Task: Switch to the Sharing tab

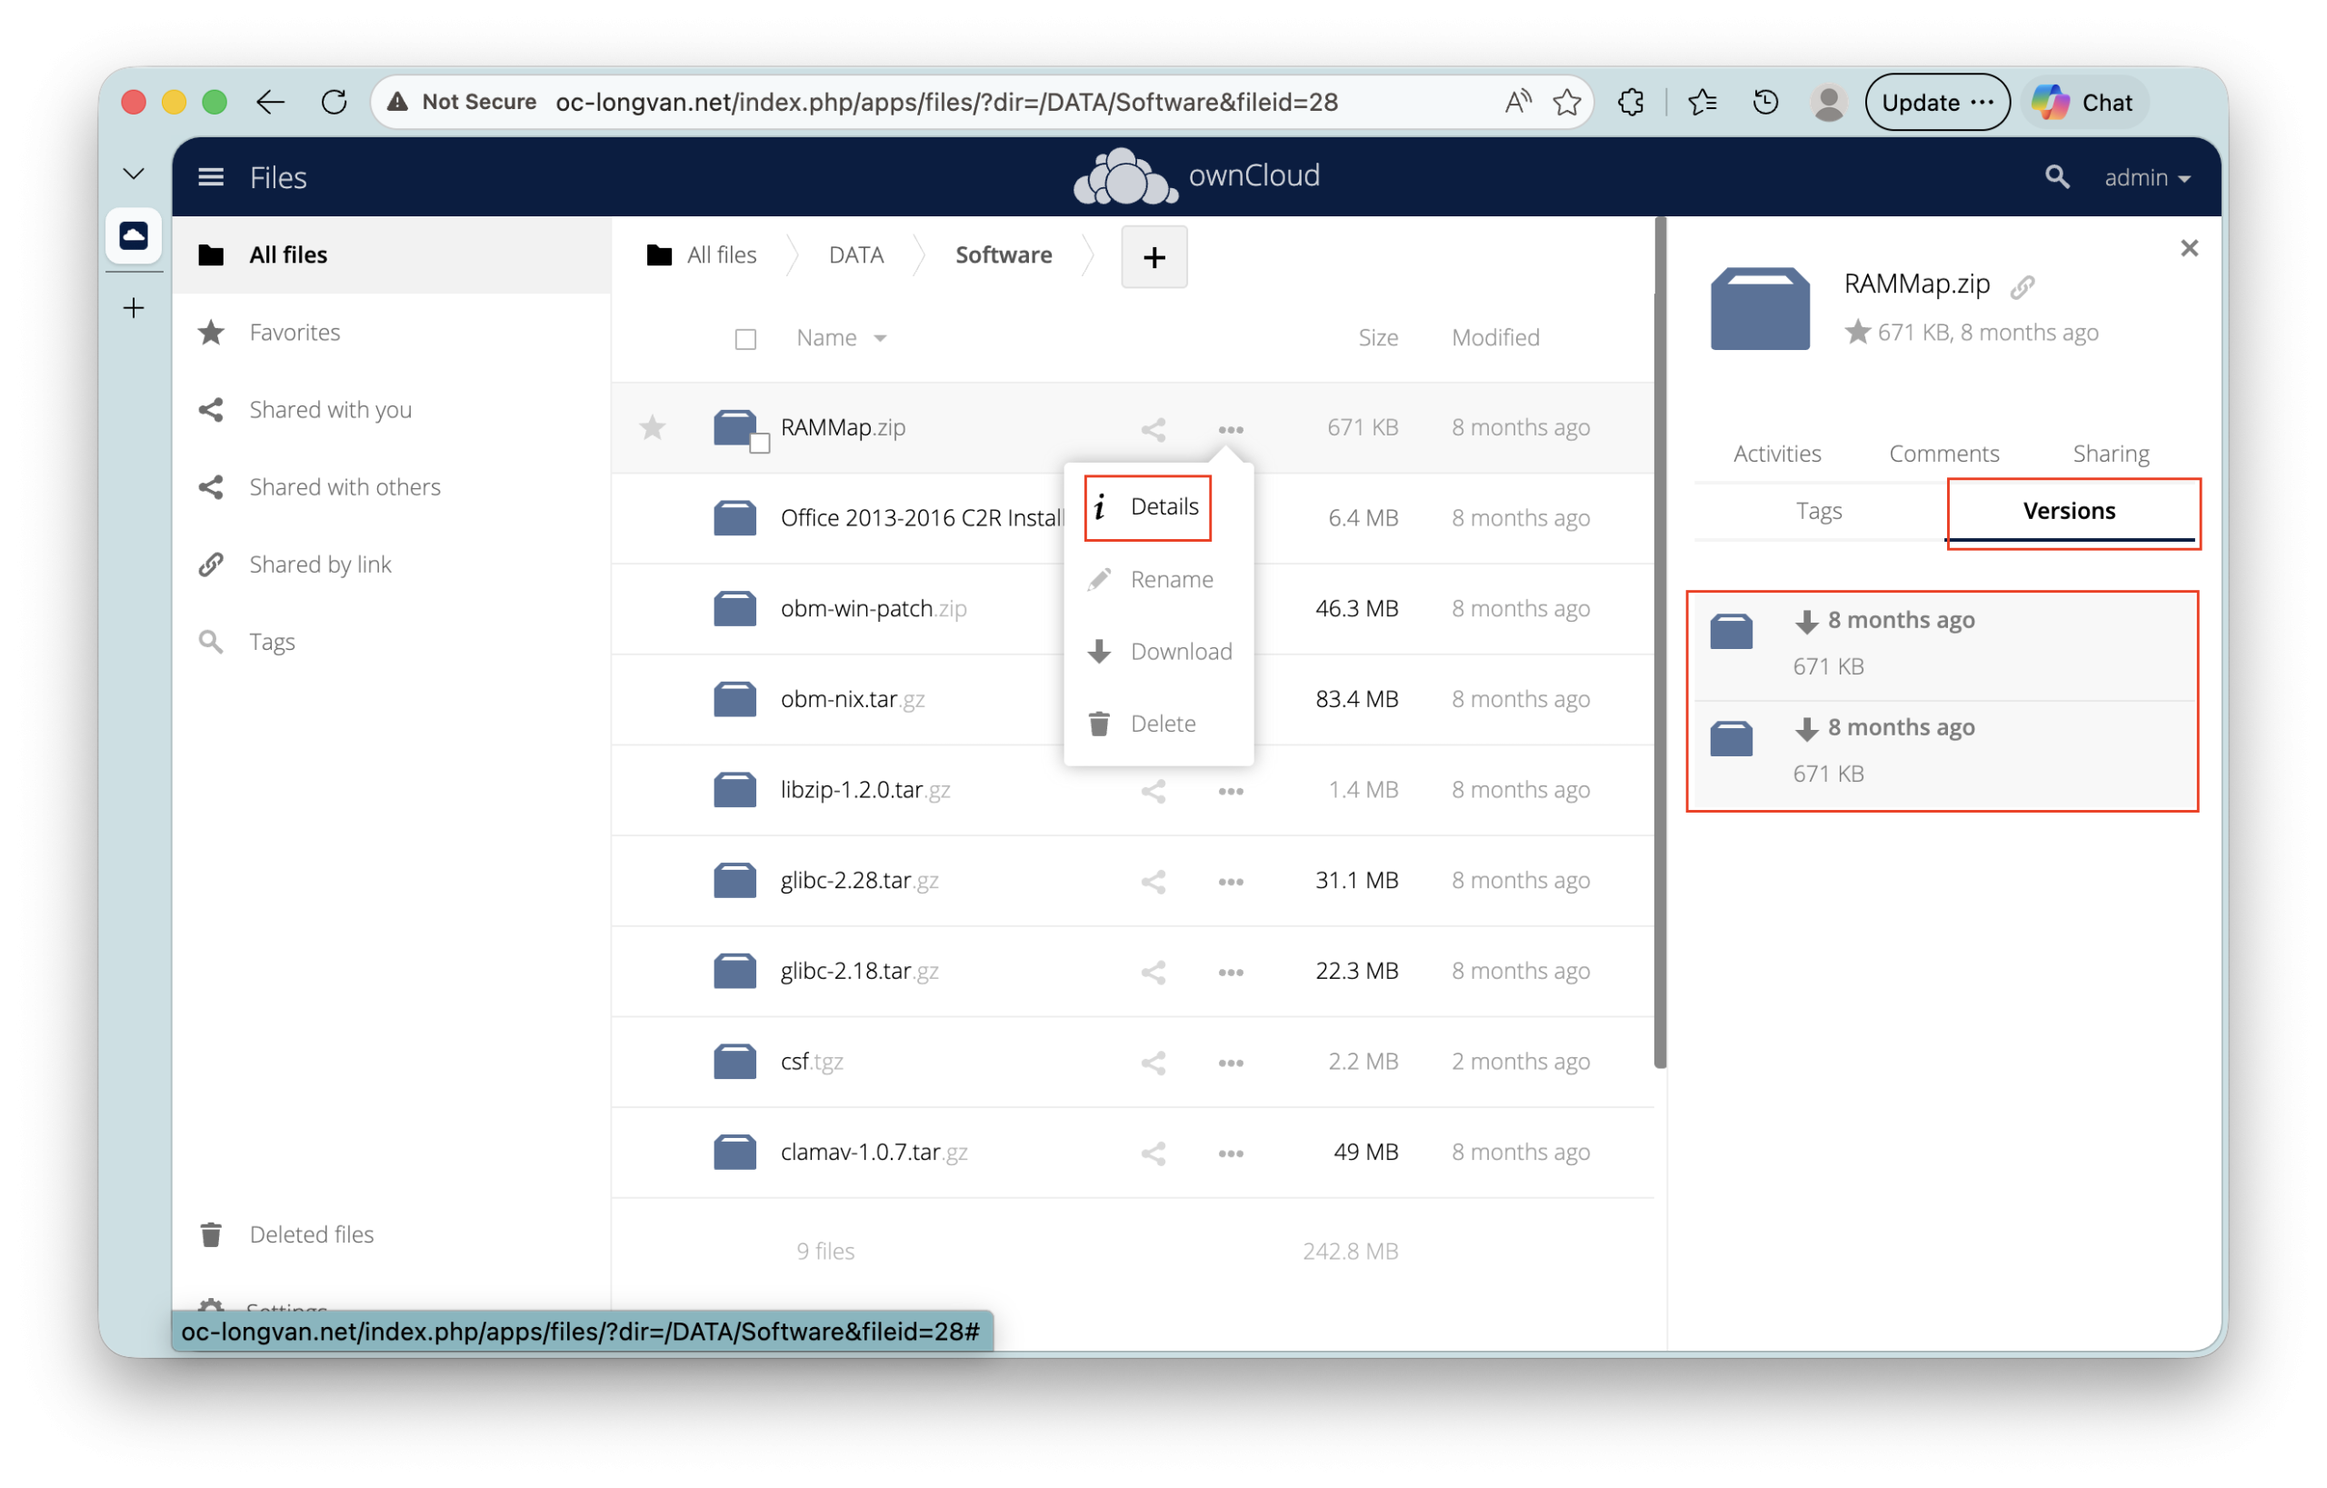Action: pyautogui.click(x=2110, y=454)
